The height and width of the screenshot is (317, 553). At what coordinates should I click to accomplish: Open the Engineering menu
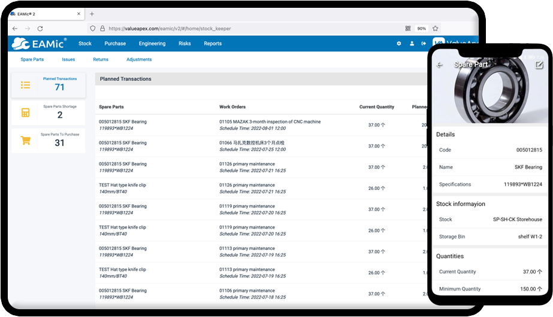(152, 44)
